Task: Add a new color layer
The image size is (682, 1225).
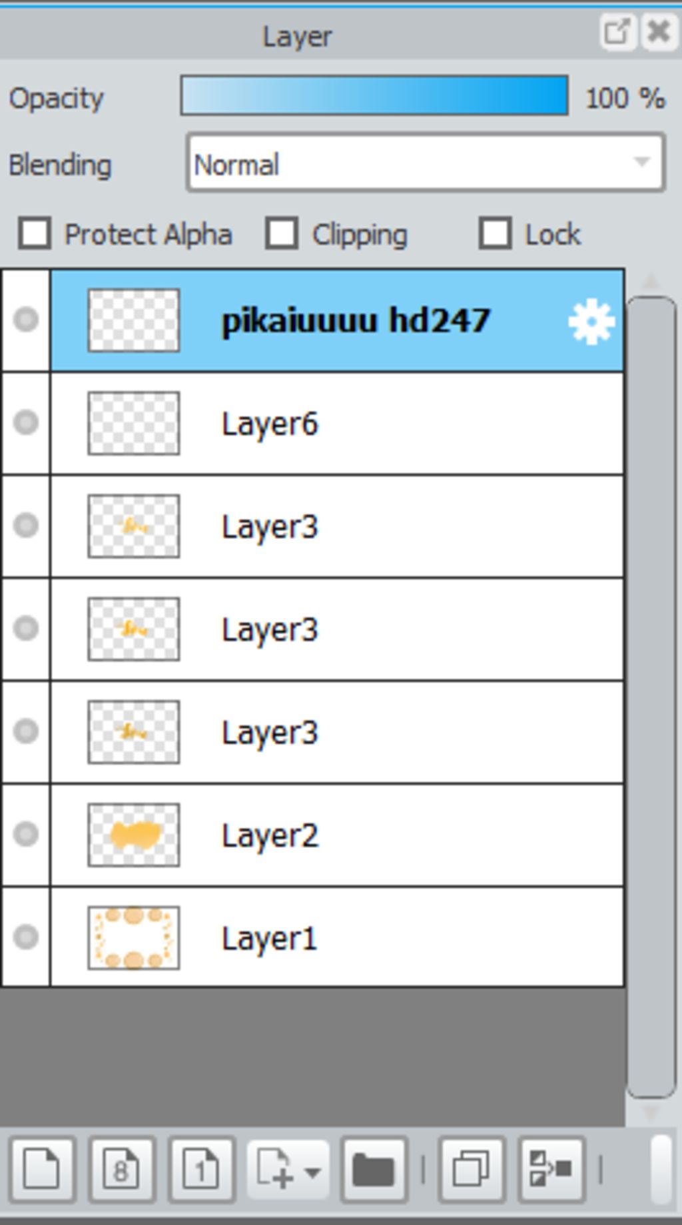Action: pyautogui.click(x=41, y=1170)
